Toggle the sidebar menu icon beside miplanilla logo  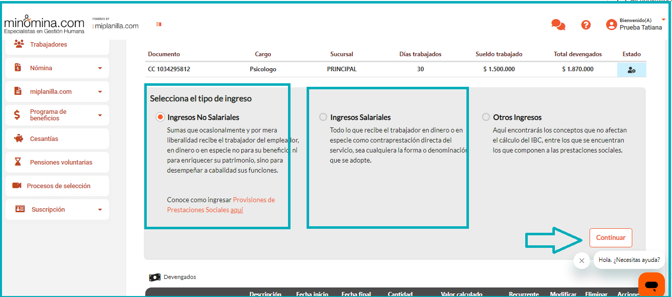159,24
